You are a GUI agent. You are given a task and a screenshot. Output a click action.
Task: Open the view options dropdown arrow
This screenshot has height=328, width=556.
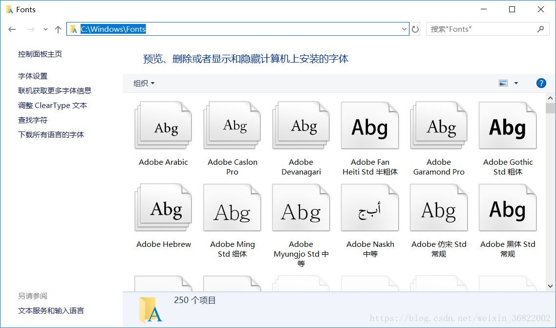[x=516, y=83]
